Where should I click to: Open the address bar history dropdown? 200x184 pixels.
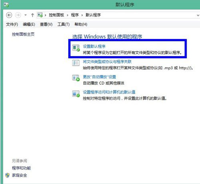tap(198, 15)
